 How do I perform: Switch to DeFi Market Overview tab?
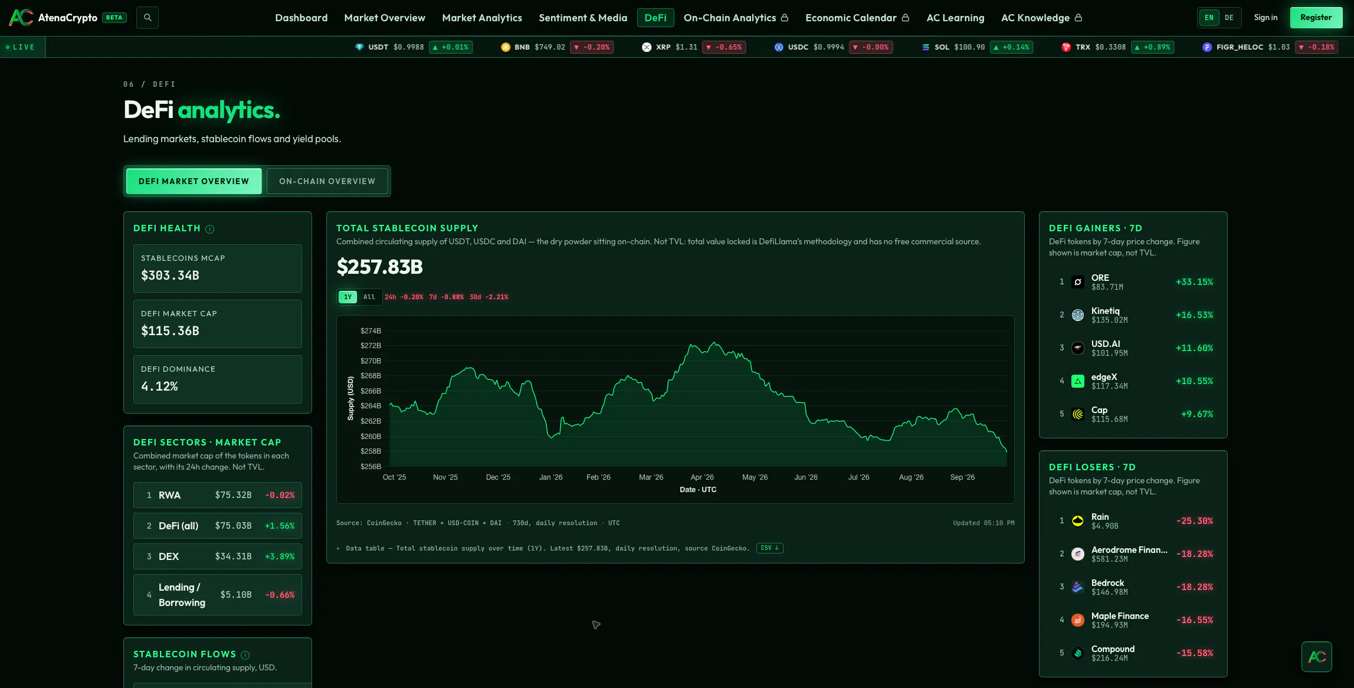(194, 181)
